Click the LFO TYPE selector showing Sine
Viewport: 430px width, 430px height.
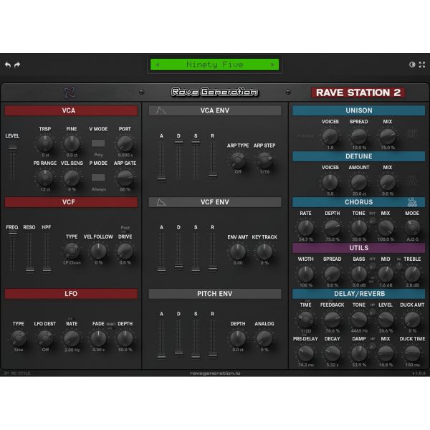pos(19,338)
